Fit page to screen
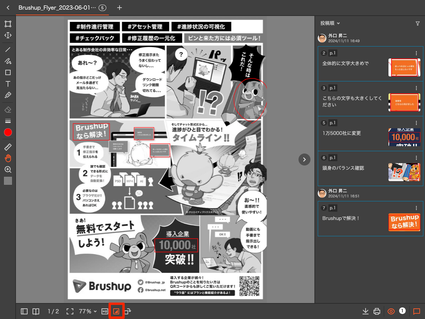 click(x=70, y=311)
